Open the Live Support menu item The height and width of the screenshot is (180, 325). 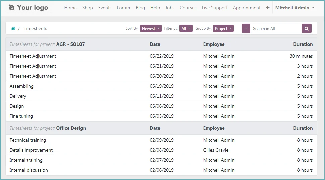(215, 8)
